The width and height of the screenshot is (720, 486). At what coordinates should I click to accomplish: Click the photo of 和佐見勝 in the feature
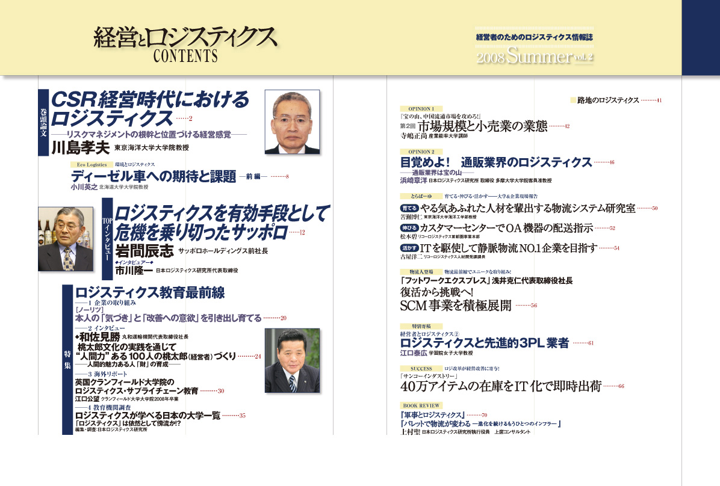pos(292,360)
